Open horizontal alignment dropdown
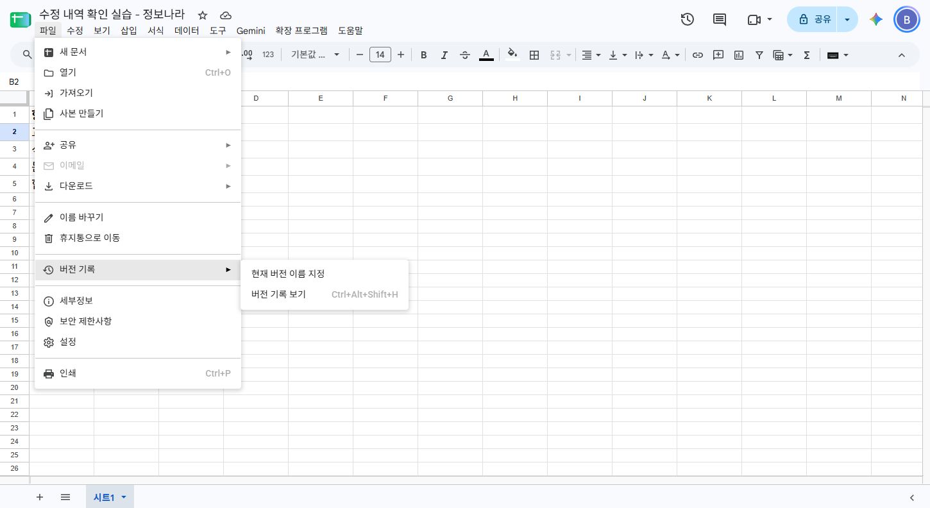Image resolution: width=930 pixels, height=508 pixels. [591, 55]
